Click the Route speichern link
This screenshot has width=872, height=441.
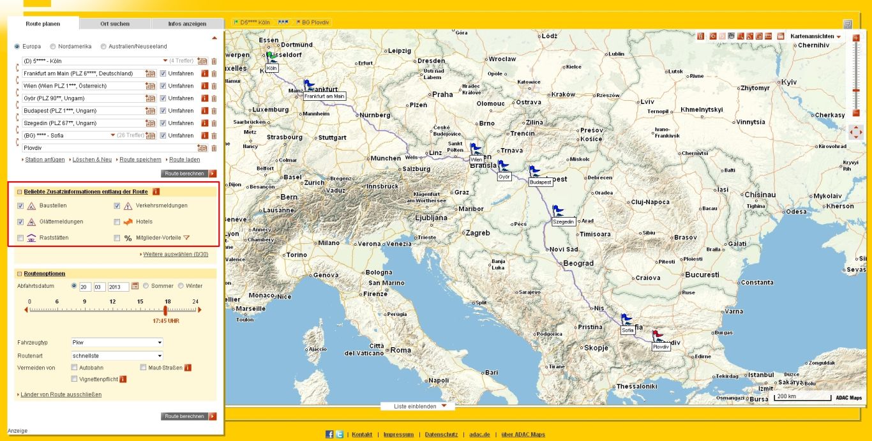[x=140, y=160]
